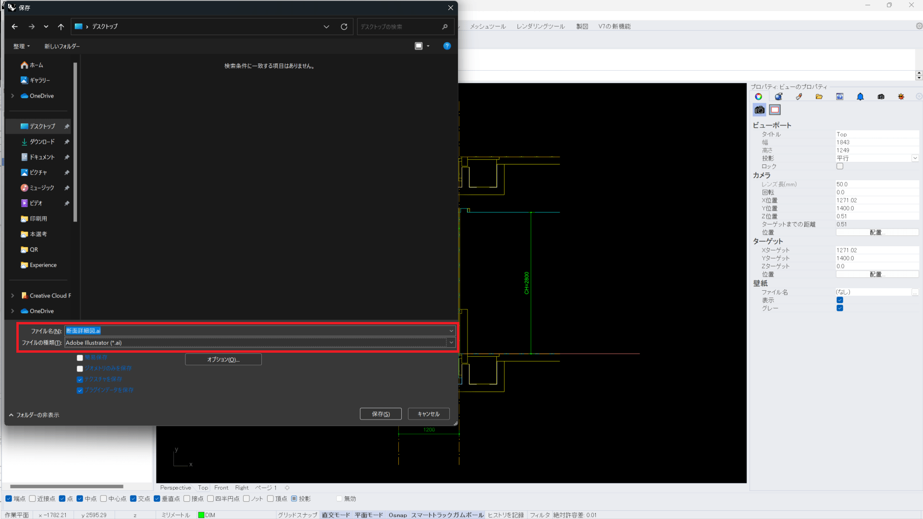Disable the グレー wallpaper checkbox
Screen dimensions: 923x519
(x=840, y=308)
